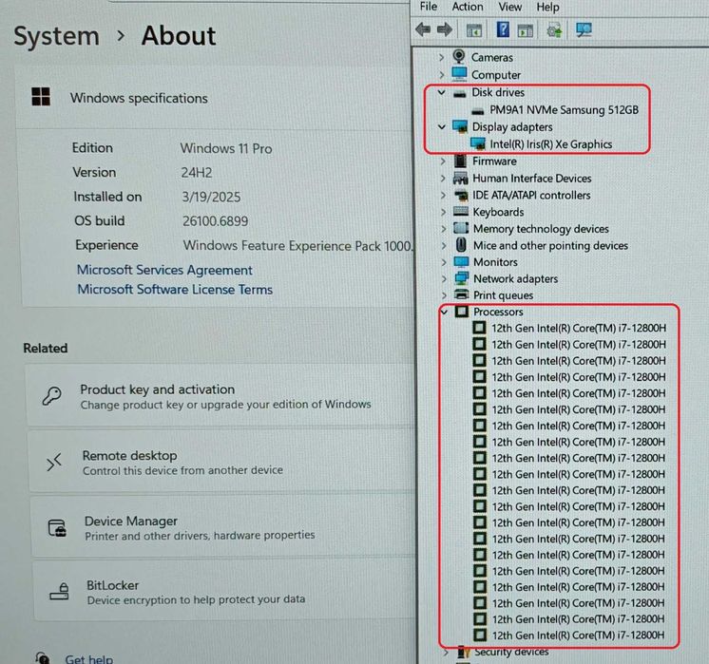This screenshot has height=664, width=709.
Task: Collapse the Disk drives node
Action: (442, 92)
